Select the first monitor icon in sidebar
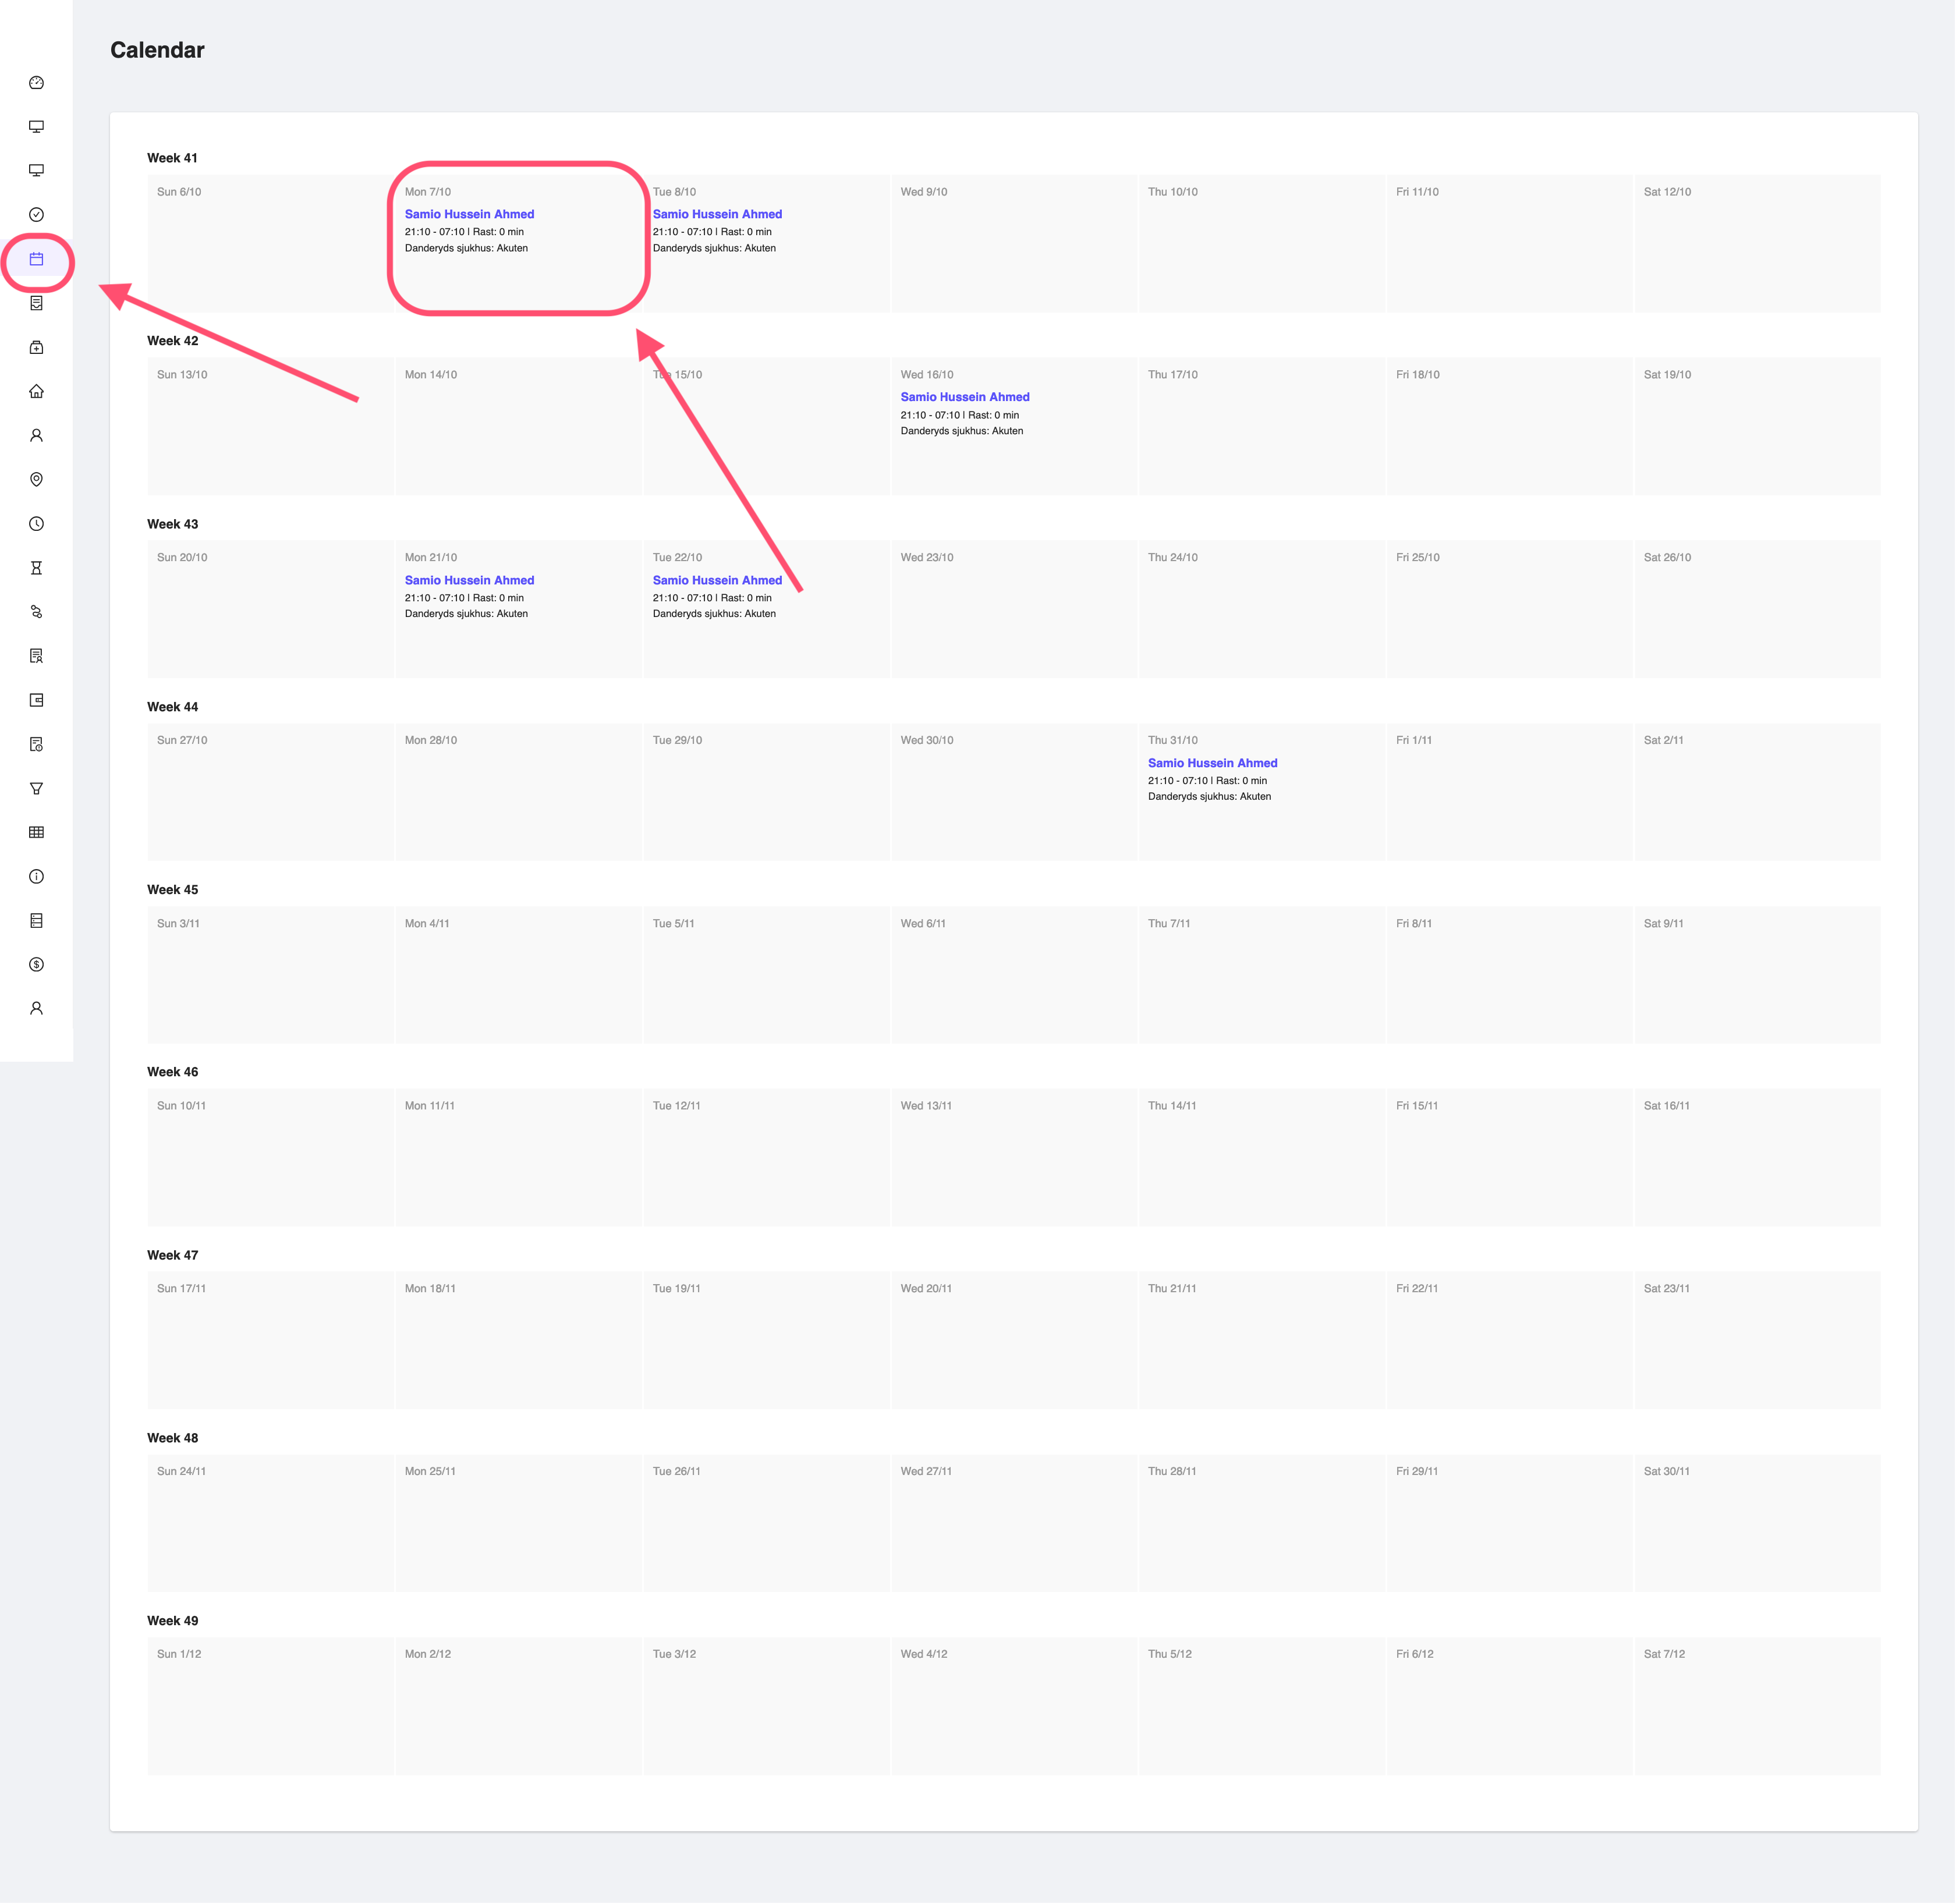 pos(37,128)
